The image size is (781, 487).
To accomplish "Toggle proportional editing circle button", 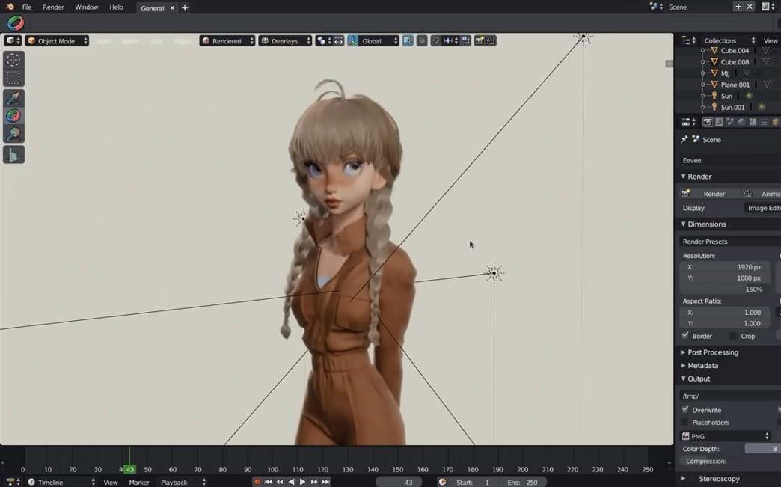I will (422, 41).
